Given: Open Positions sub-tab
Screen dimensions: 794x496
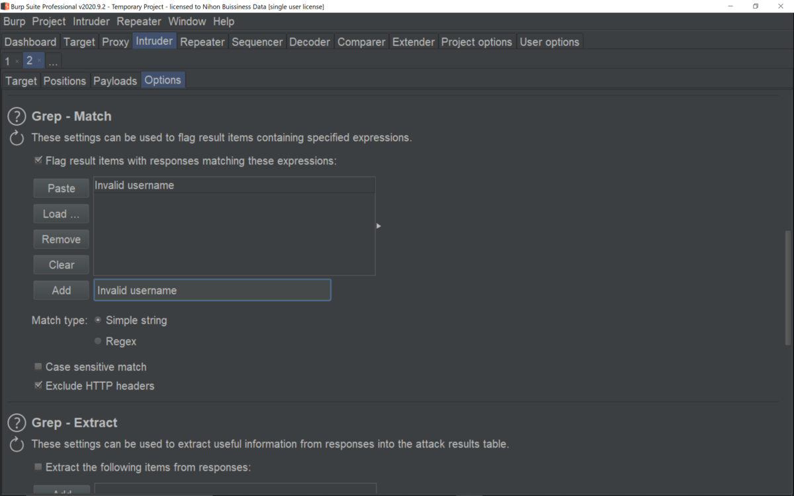Looking at the screenshot, I should (65, 81).
